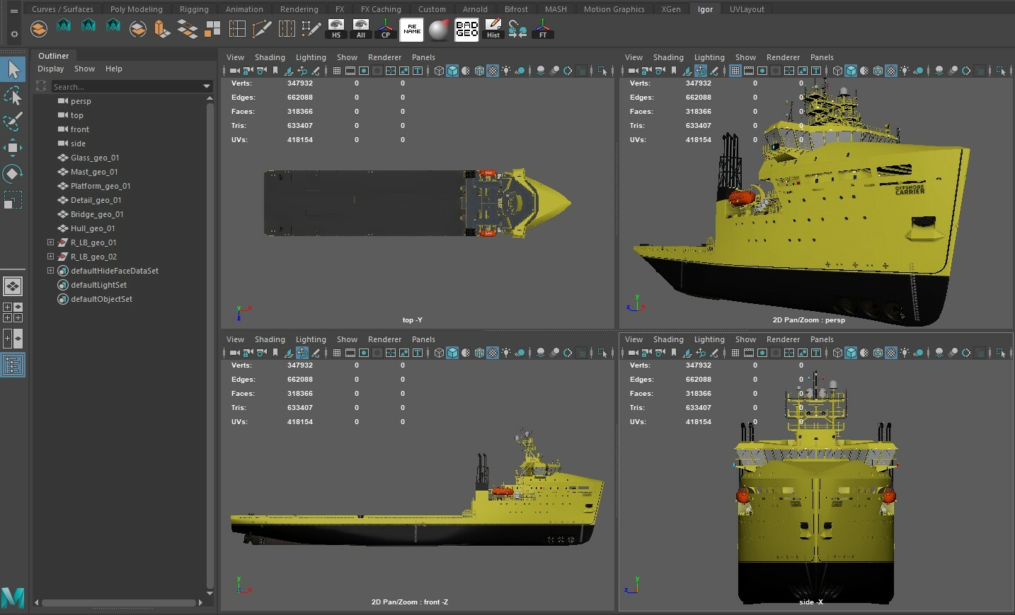The image size is (1015, 615).
Task: Choose the Move tool in toolbox
Action: tap(13, 148)
